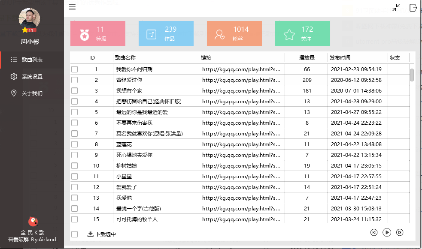The image size is (422, 249).
Task: Click the song list vertical scrollbar
Action: click(x=412, y=75)
